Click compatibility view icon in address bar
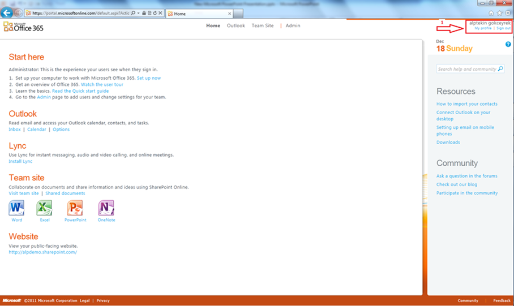This screenshot has height=306, width=514. [149, 13]
